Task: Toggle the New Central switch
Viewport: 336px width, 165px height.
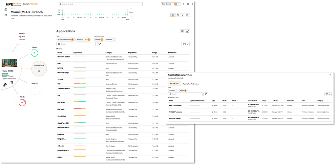Action: pyautogui.click(x=177, y=4)
